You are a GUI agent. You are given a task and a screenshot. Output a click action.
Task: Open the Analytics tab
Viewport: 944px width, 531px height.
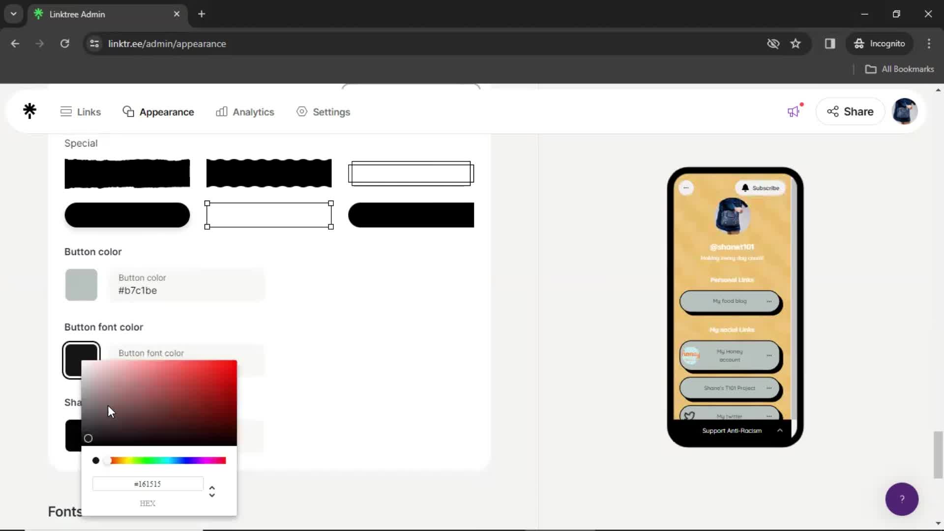coord(245,112)
